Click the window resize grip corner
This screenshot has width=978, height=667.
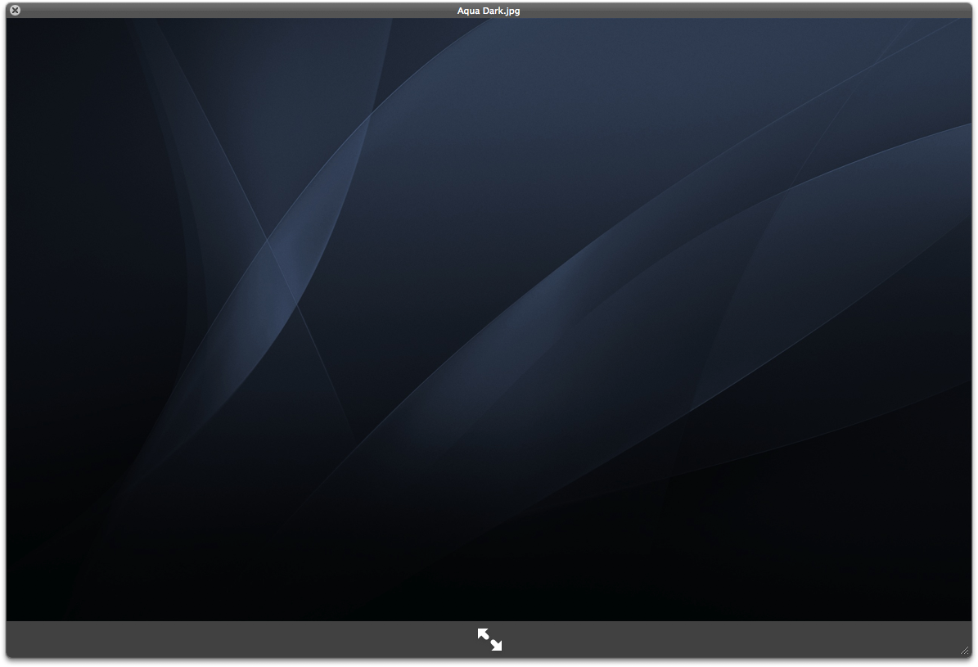965,650
